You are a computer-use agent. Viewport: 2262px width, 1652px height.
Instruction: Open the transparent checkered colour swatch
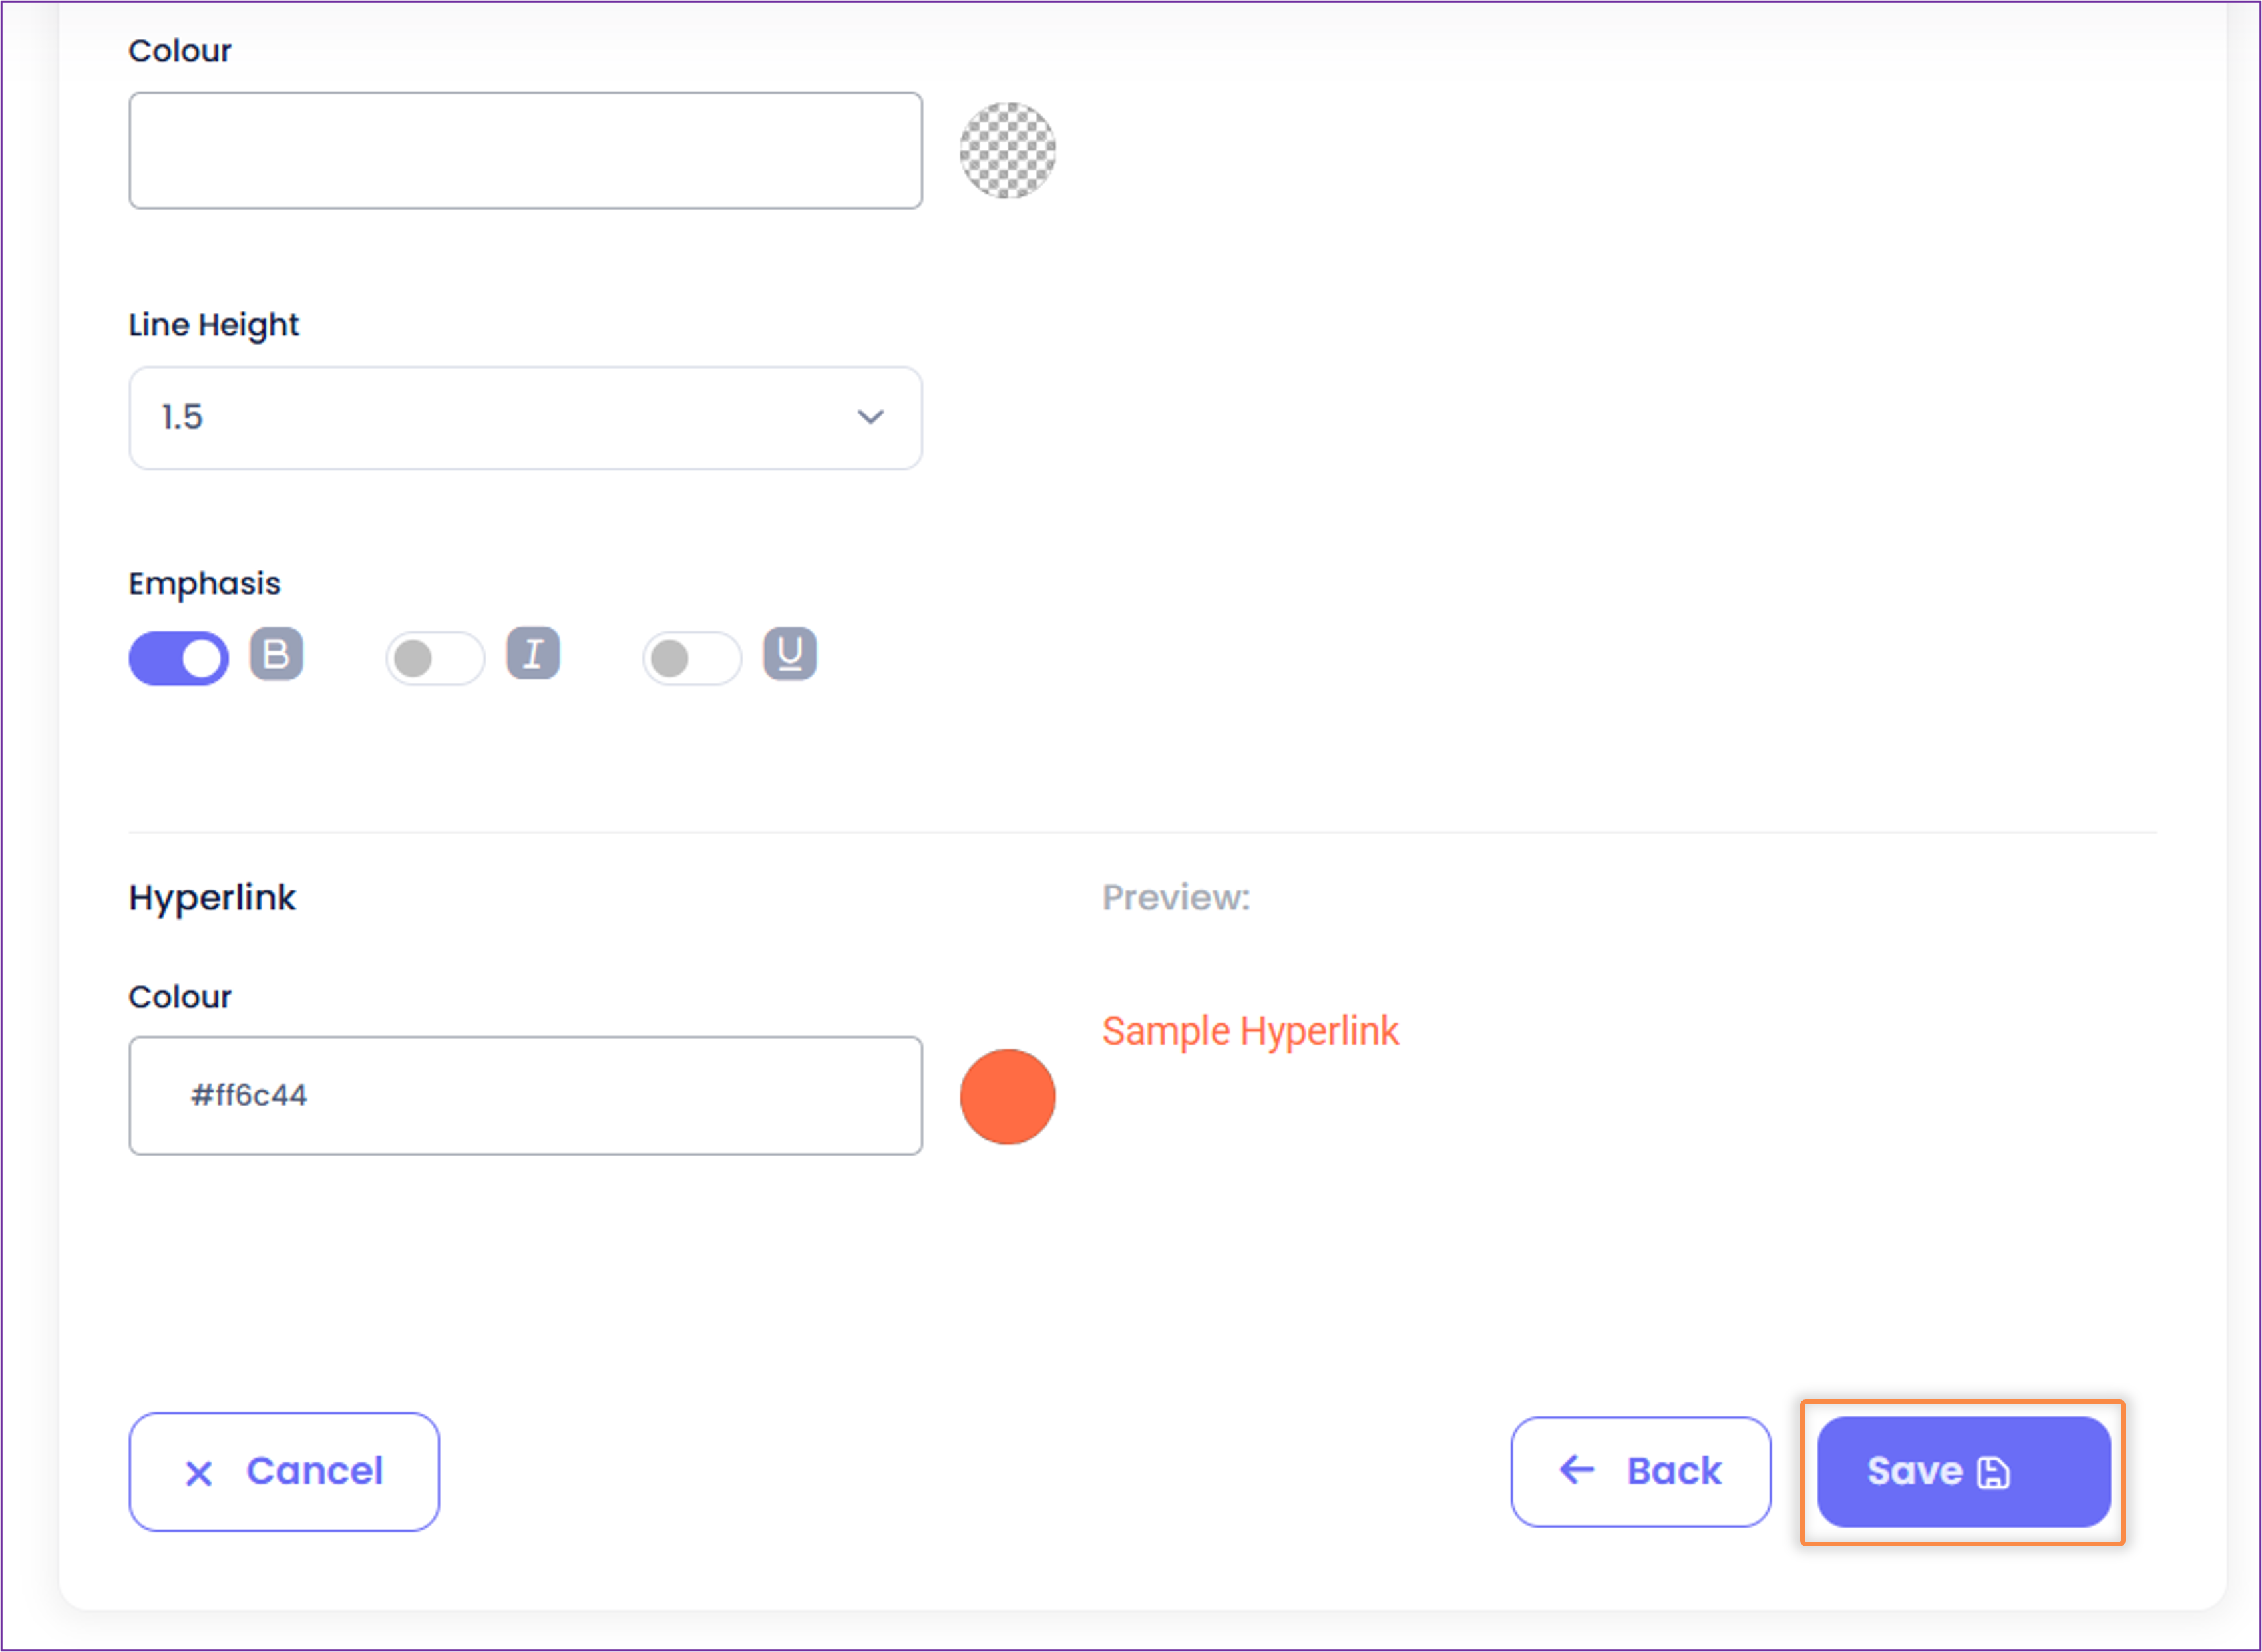[1008, 151]
